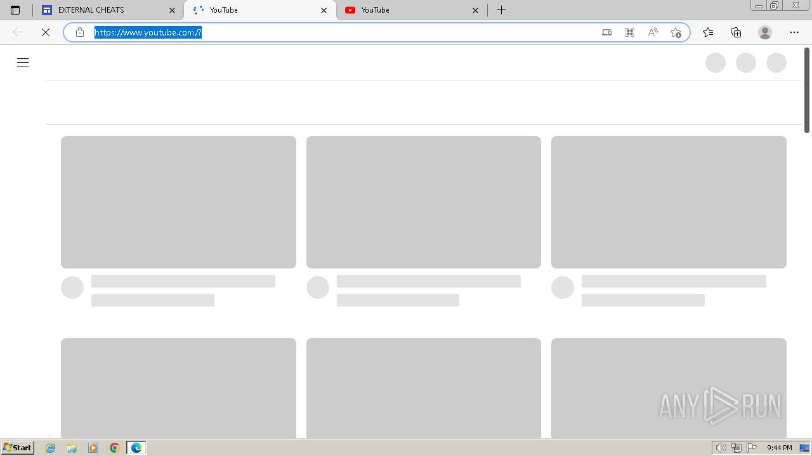Screen dimensions: 812x456
Task: Activate Read aloud icon
Action: tap(653, 32)
